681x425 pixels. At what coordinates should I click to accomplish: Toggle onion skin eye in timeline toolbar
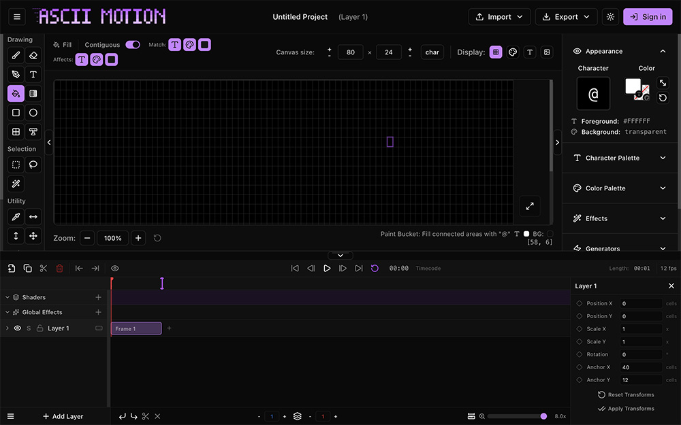(x=114, y=269)
